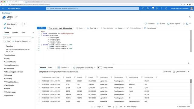This screenshot has width=194, height=109.
Task: Go to last results page
Action: coord(116,107)
